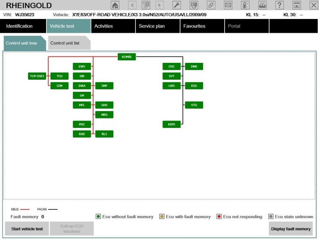
Task: Select the EKPS control unit
Action: point(172,124)
